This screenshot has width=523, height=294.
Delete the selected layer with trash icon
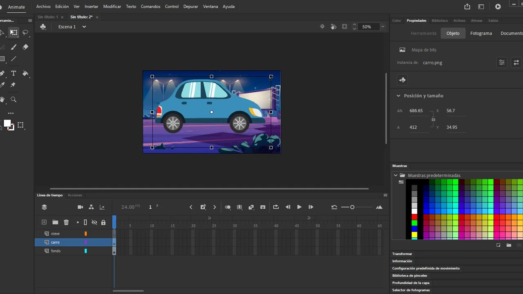coord(66,222)
